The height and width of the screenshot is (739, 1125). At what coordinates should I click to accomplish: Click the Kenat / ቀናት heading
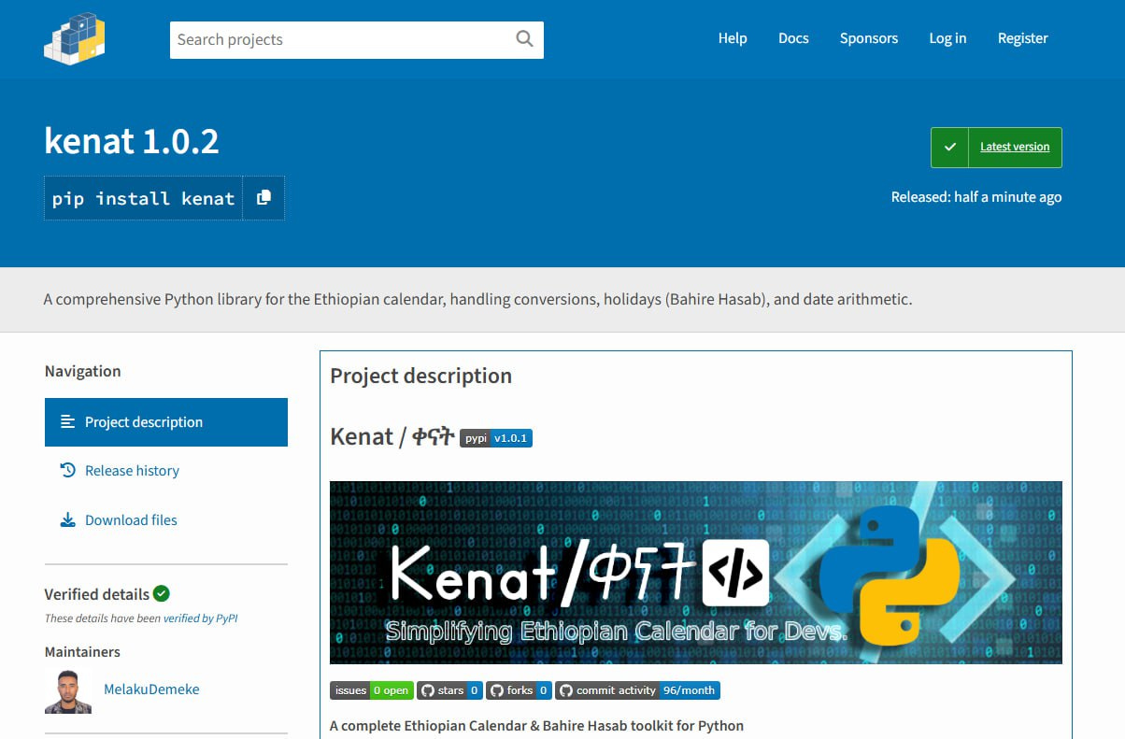point(392,436)
